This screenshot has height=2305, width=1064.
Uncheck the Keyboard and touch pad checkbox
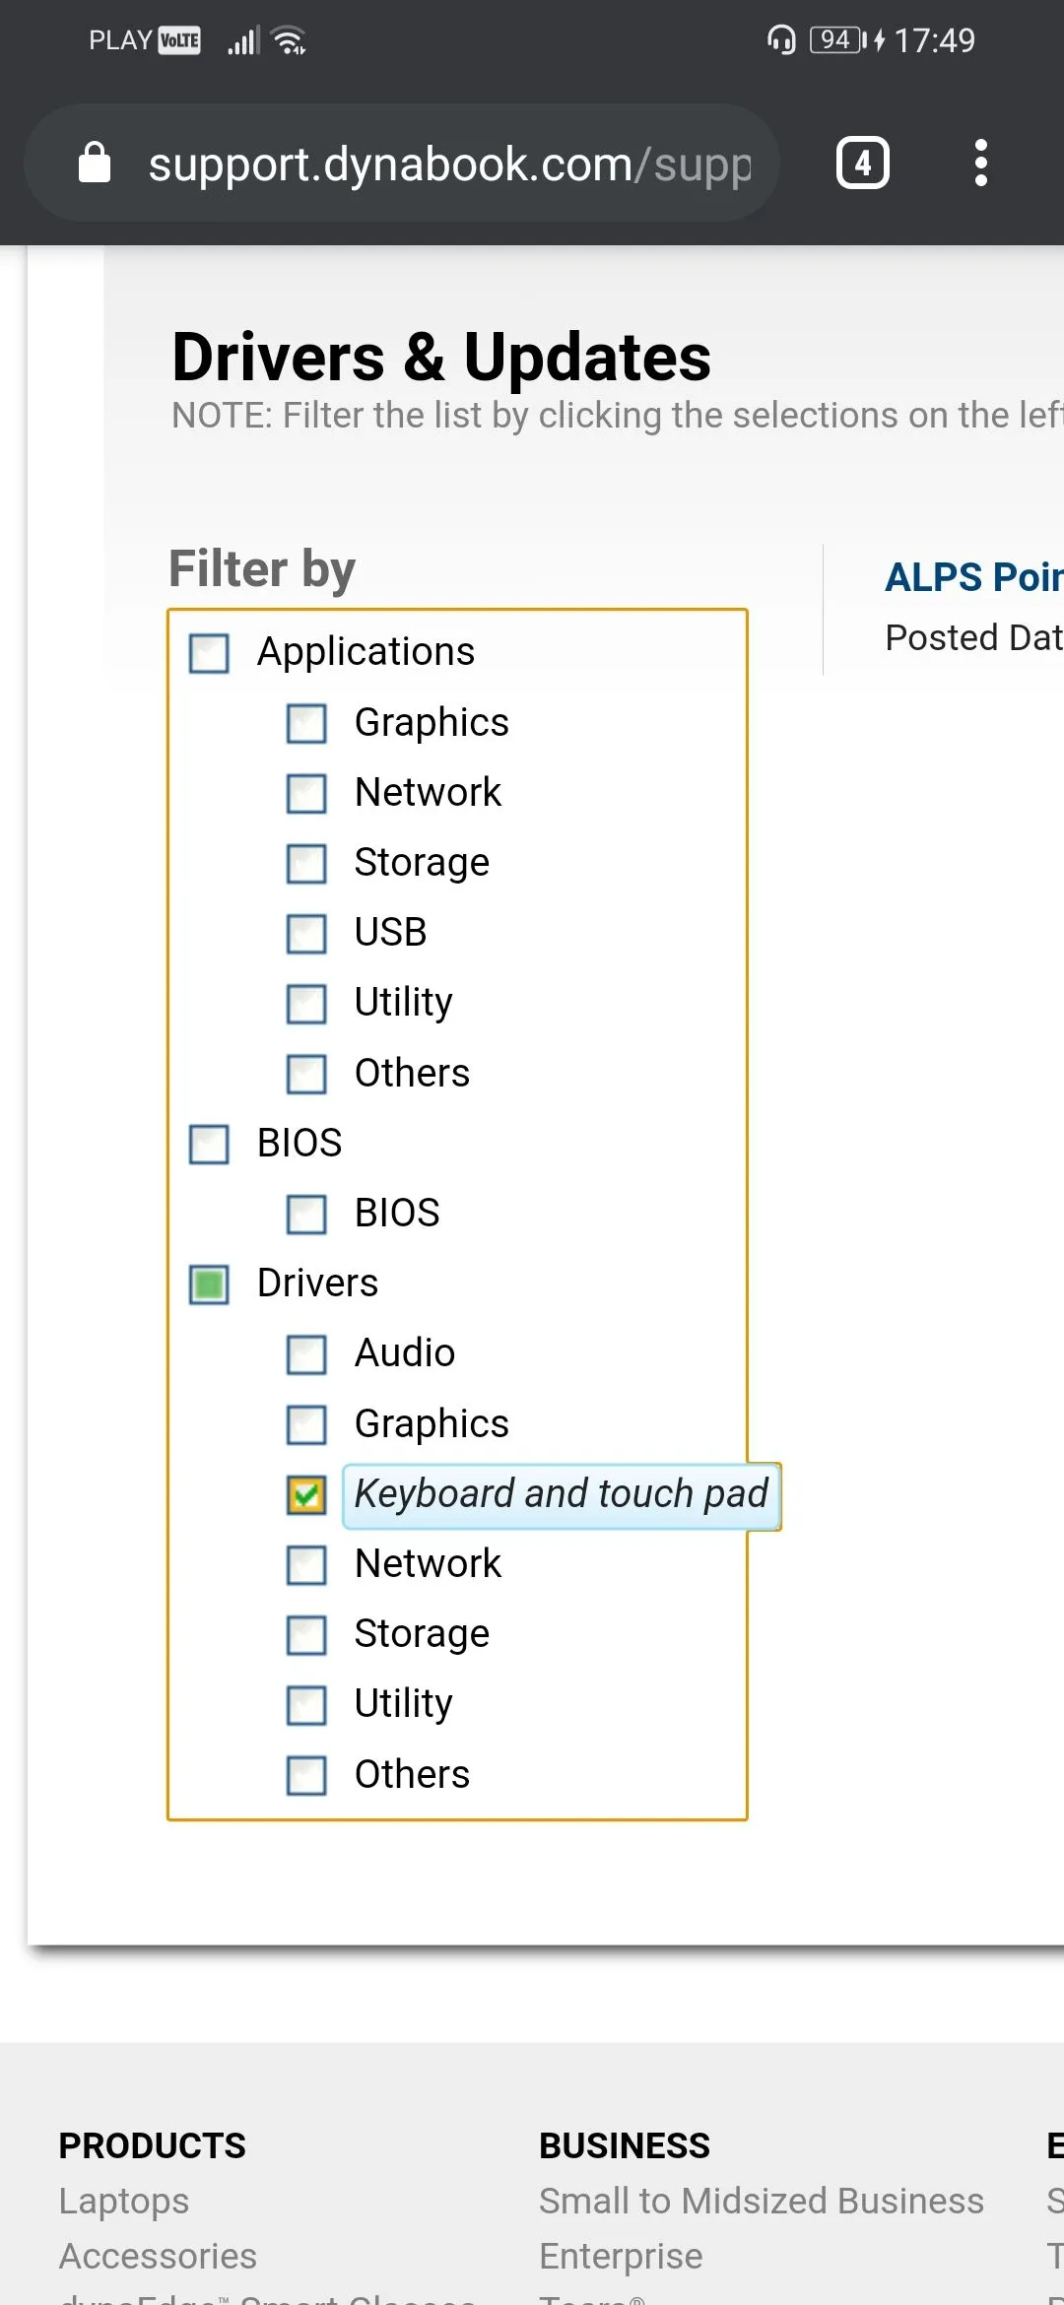(x=306, y=1494)
